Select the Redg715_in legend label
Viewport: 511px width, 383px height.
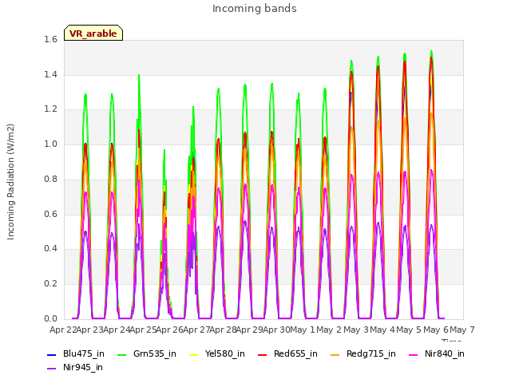370,353
